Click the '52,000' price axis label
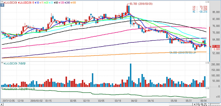Viewport: 221px width, 106px height. point(216,53)
